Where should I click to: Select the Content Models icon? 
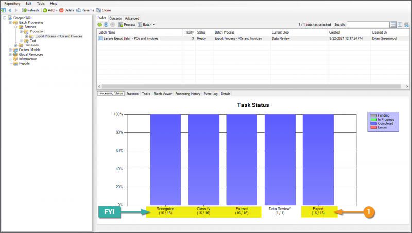point(15,50)
